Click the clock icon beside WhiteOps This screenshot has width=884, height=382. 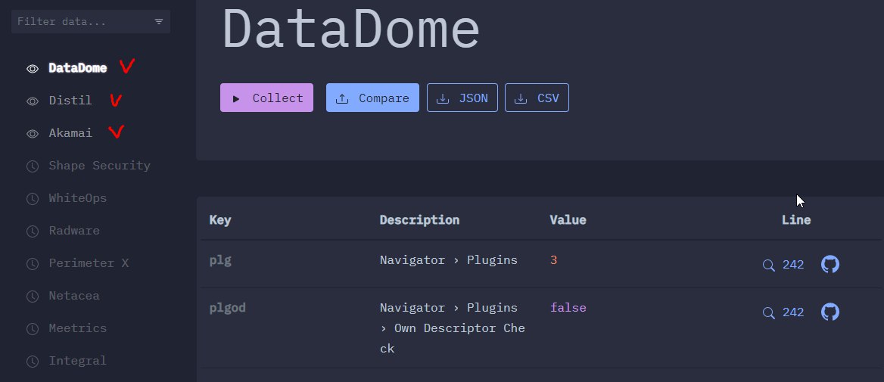(33, 199)
